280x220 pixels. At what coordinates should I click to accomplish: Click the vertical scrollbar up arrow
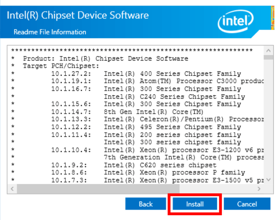click(x=268, y=50)
